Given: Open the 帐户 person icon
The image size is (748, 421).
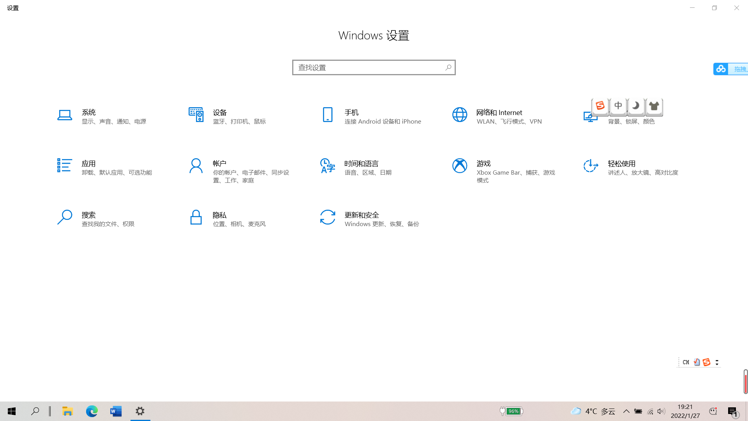Looking at the screenshot, I should tap(196, 166).
